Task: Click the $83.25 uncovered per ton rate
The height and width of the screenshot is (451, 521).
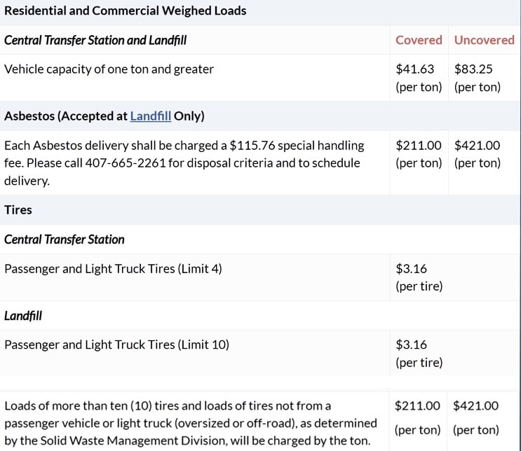Action: tap(474, 69)
